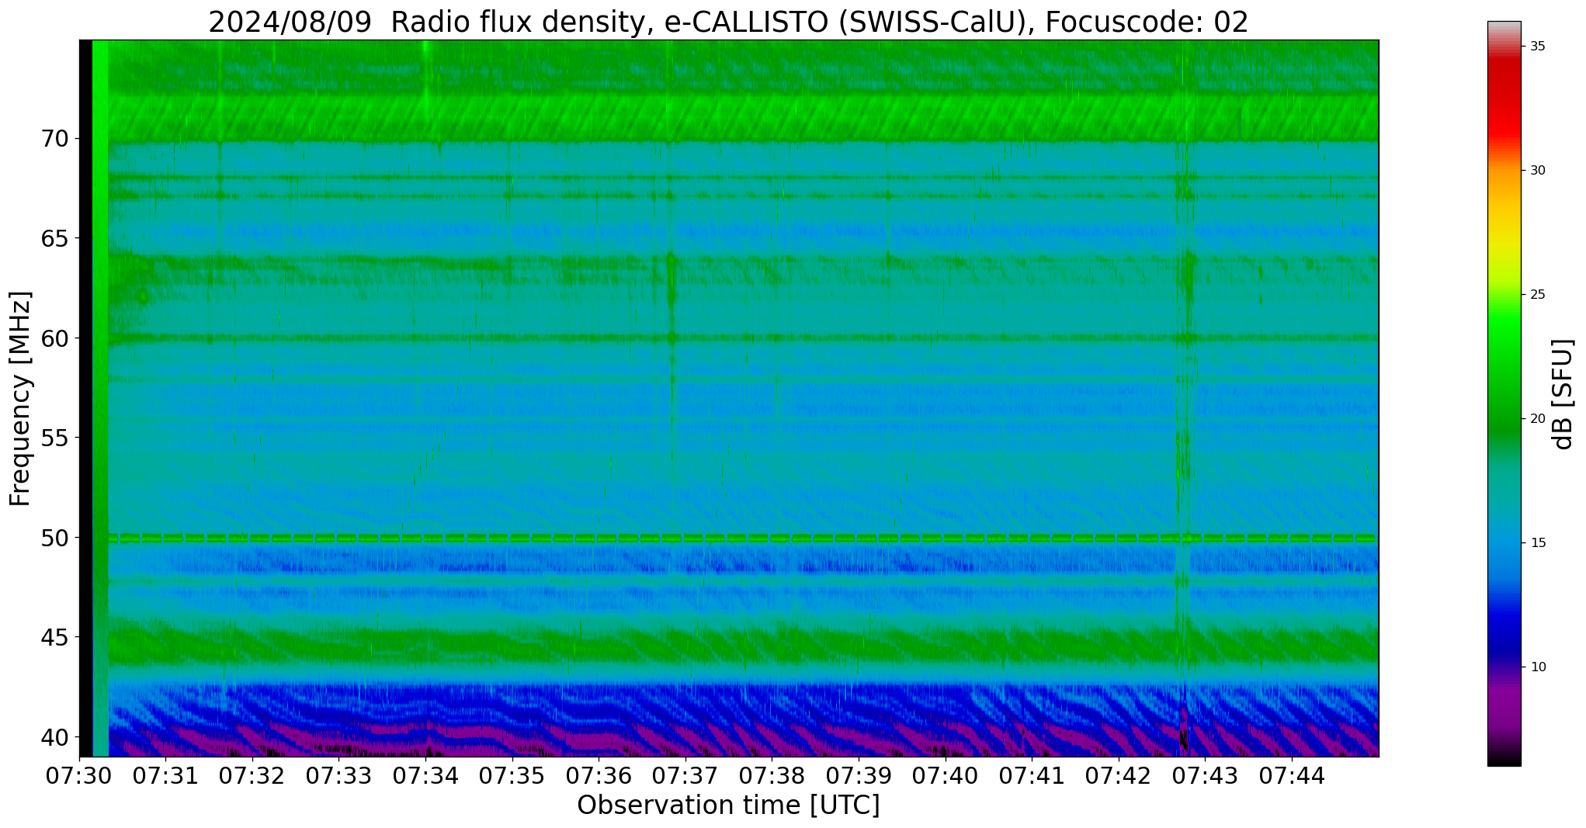The height and width of the screenshot is (828, 1586).
Task: Click the 65 MHz frequency tick label
Action: click(54, 238)
